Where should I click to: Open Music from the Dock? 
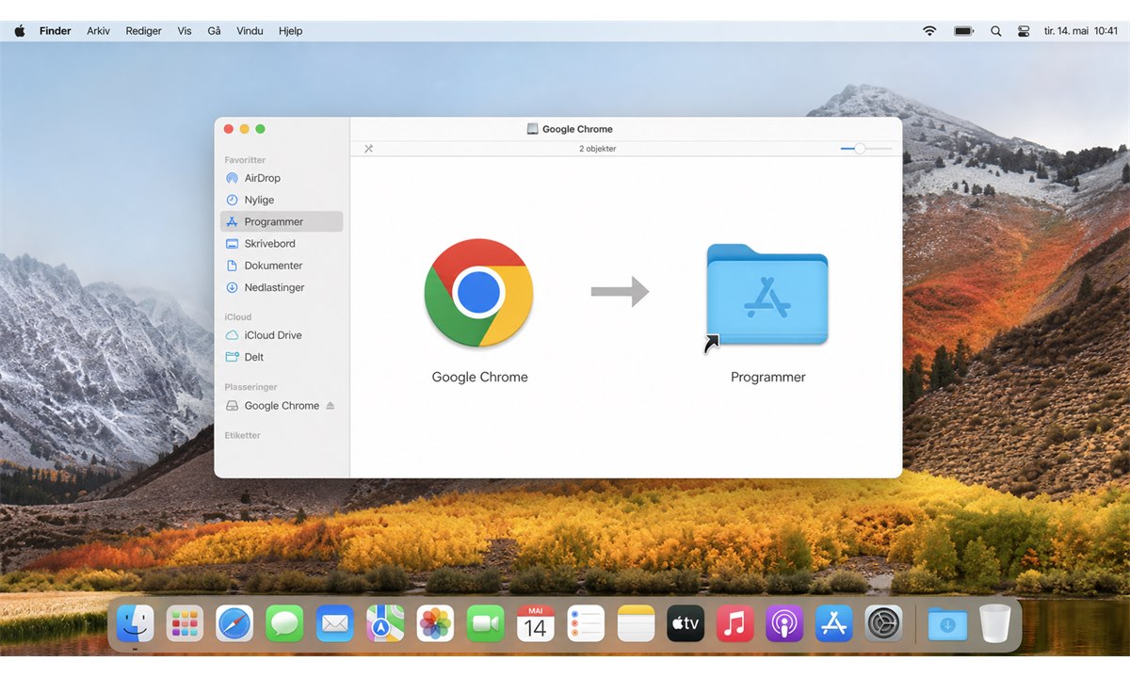pos(735,623)
